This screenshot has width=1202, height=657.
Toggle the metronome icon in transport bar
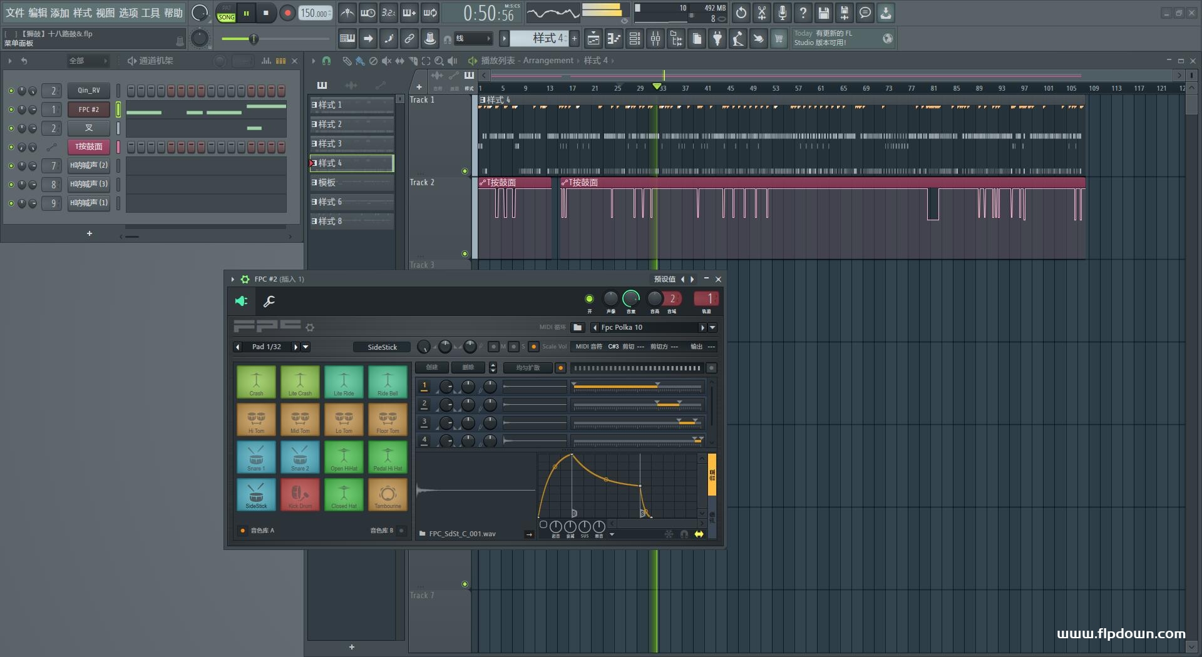point(347,13)
